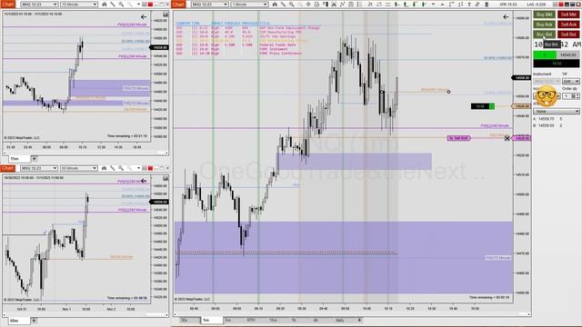Click the orange Chart menu button of top-left chart
The width and height of the screenshot is (582, 327).
pos(7,4)
